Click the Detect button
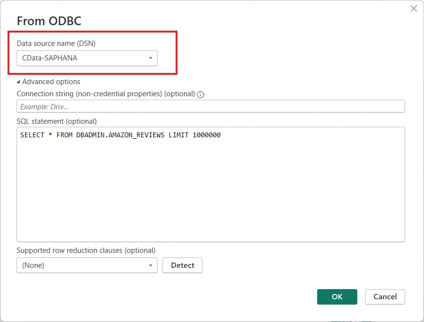The height and width of the screenshot is (322, 424). click(183, 265)
